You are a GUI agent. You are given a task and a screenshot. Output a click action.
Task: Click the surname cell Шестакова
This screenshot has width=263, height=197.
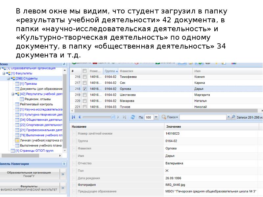[128, 95]
